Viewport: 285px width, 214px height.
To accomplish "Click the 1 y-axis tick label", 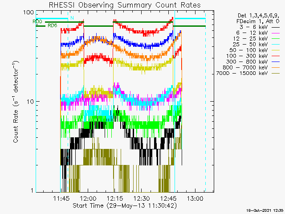I will click(32, 190).
